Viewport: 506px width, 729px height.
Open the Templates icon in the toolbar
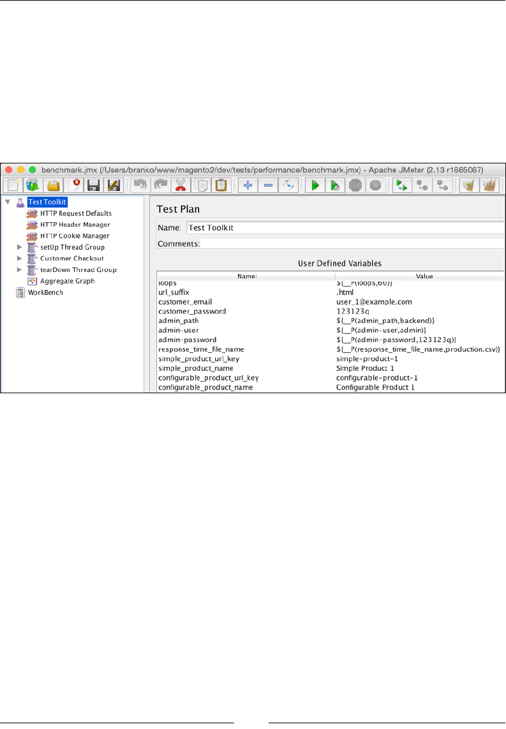(x=33, y=185)
